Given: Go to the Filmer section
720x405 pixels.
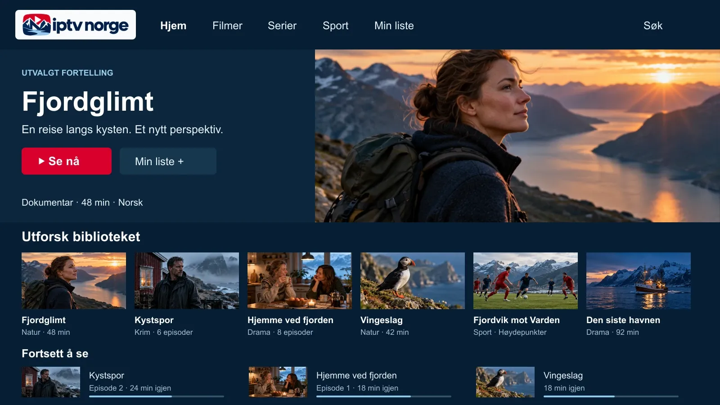Looking at the screenshot, I should (227, 26).
